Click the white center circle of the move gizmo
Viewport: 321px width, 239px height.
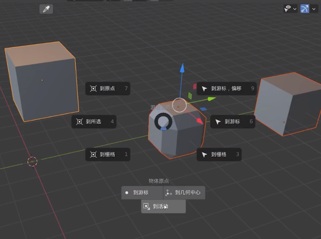[179, 105]
